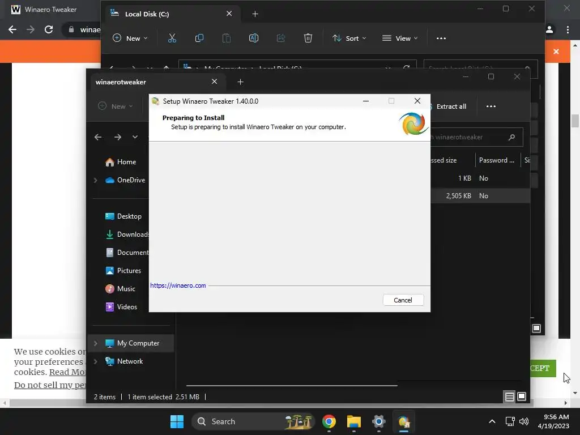
Task: Click the network icon in the system tray
Action: 510,421
